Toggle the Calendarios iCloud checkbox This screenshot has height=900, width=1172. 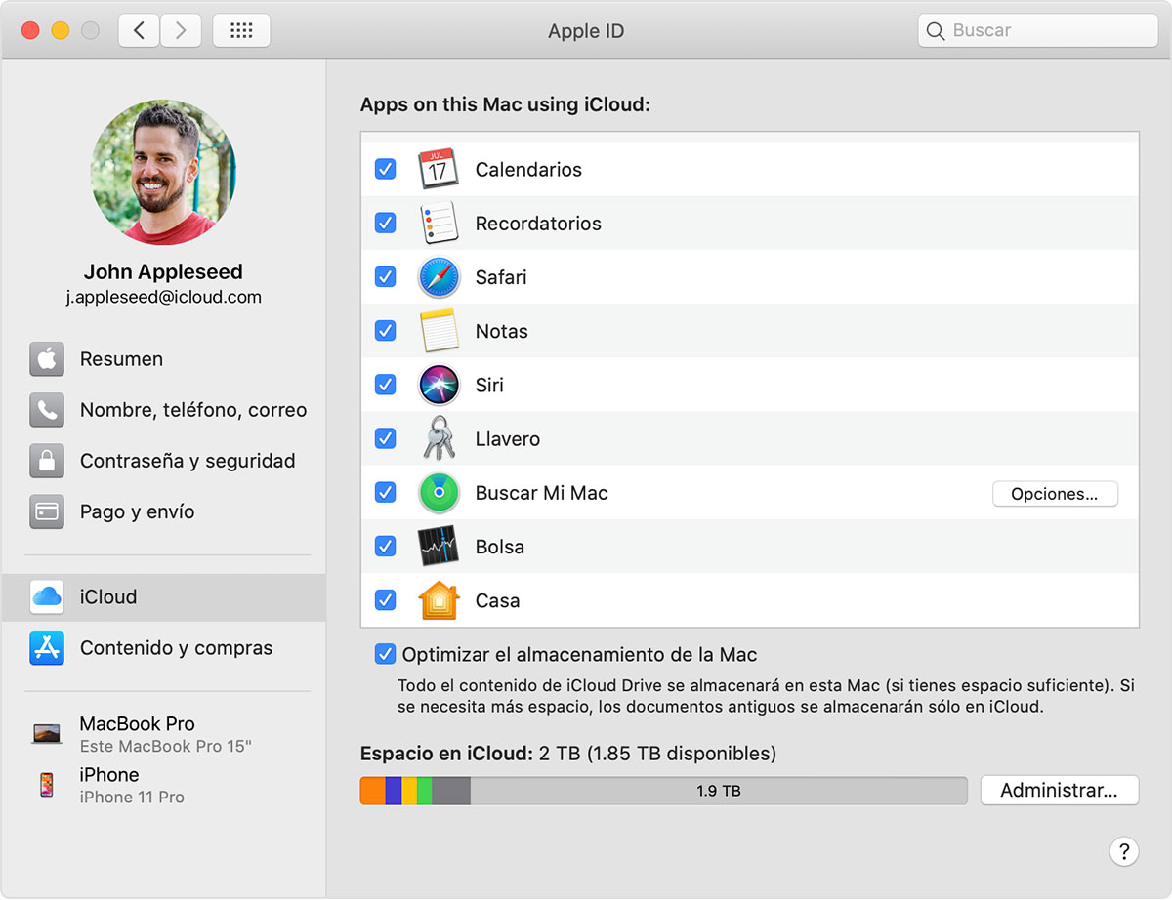pos(386,169)
